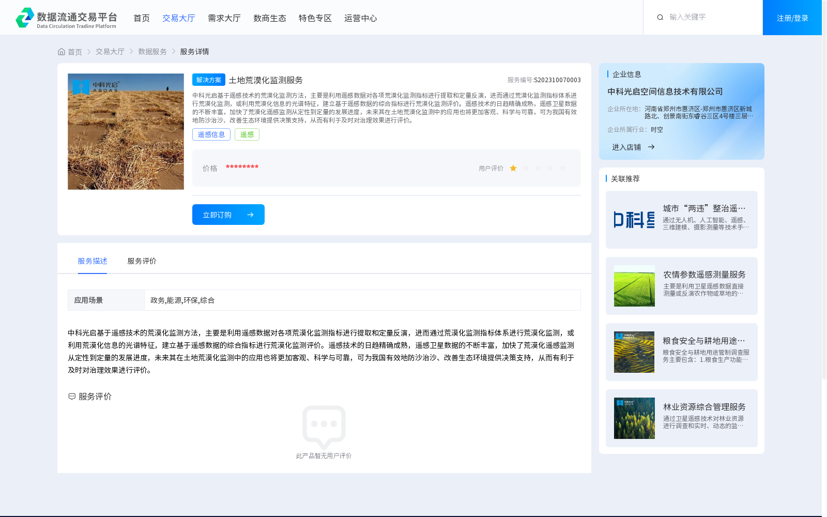
Task: Click the 关联推荐 section heading
Action: click(x=625, y=179)
